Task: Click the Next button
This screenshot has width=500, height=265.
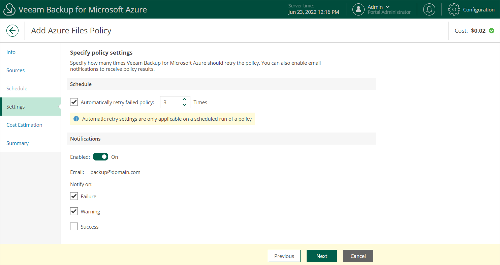Action: point(321,256)
